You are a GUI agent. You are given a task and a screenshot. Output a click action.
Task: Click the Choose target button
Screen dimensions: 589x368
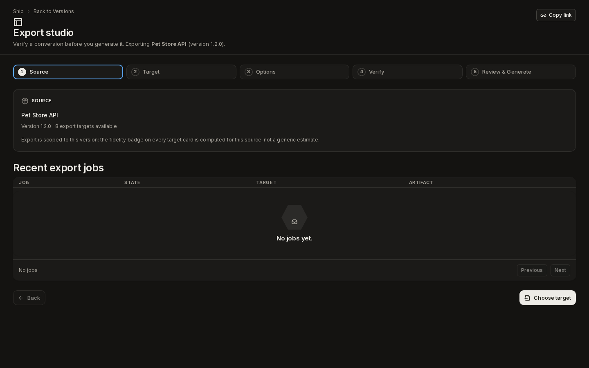pyautogui.click(x=548, y=298)
